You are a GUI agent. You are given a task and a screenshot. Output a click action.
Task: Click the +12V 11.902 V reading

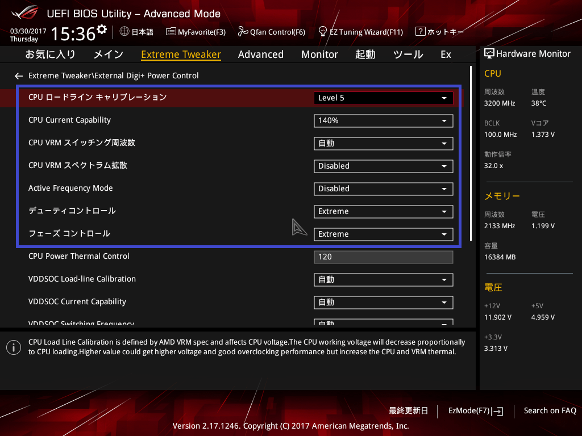[497, 317]
